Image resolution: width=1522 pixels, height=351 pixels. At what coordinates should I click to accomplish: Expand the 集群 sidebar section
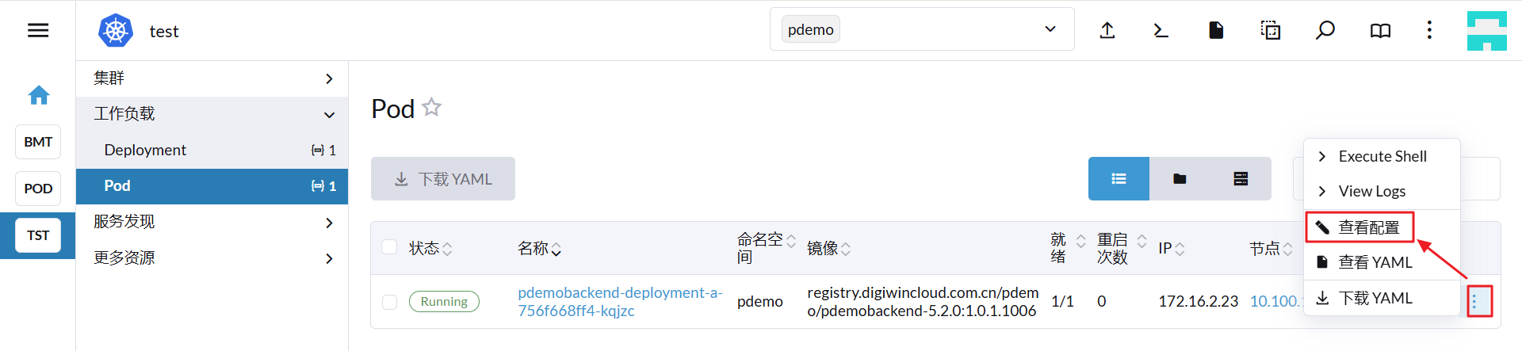click(212, 78)
